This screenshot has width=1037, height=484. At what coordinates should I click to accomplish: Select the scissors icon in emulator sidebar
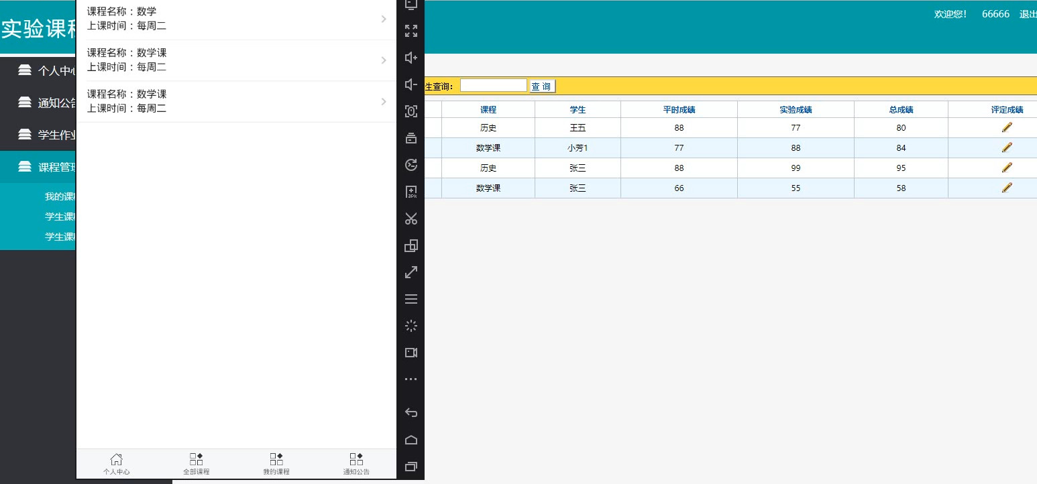click(x=411, y=219)
